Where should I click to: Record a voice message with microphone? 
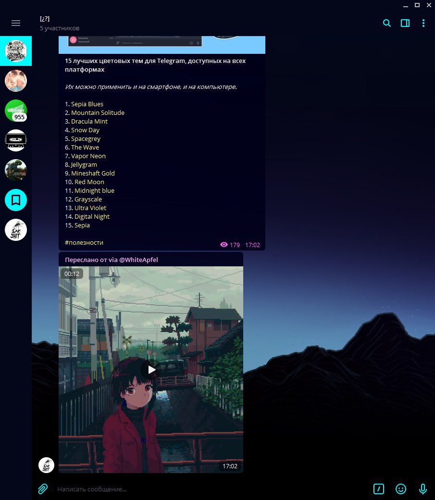pyautogui.click(x=423, y=489)
